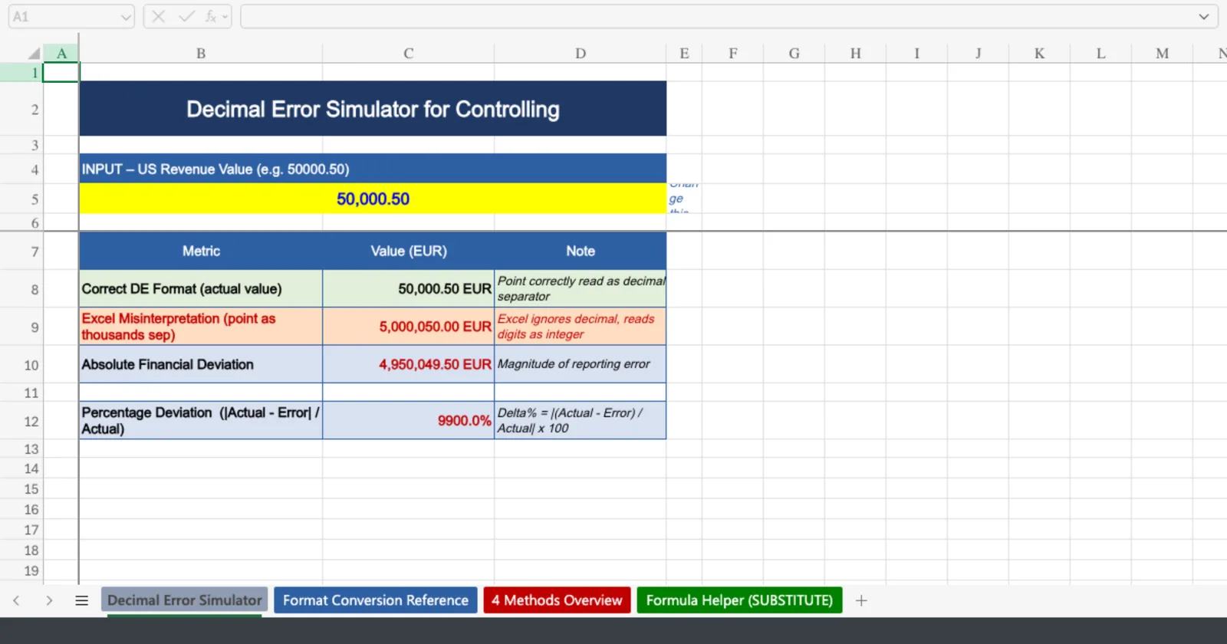Click the 'Value (EUR)' header cell
Viewport: 1227px width, 644px height.
point(409,251)
